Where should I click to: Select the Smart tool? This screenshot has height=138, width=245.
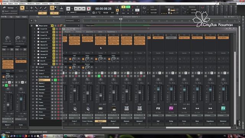click(x=22, y=8)
